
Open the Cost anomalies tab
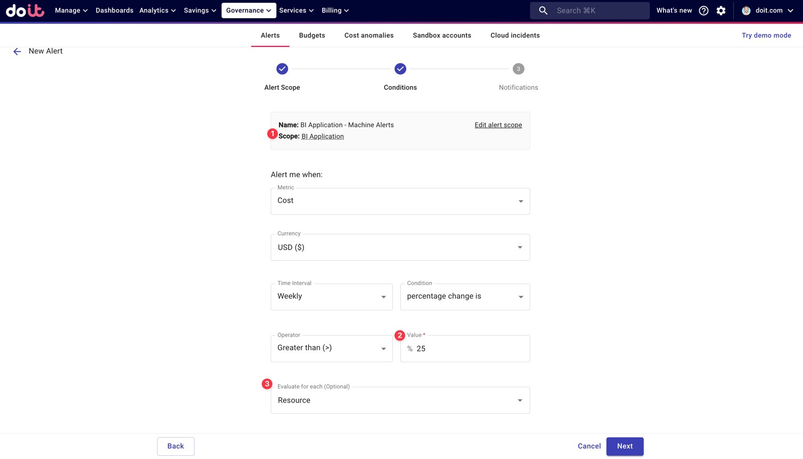(368, 36)
